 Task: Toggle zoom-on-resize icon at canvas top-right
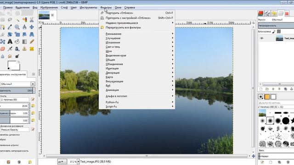[x=253, y=22]
